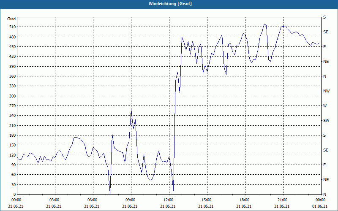Viewport: 338px width, 211px height.
Task: Click the 12:00 time label
Action: (x=168, y=200)
